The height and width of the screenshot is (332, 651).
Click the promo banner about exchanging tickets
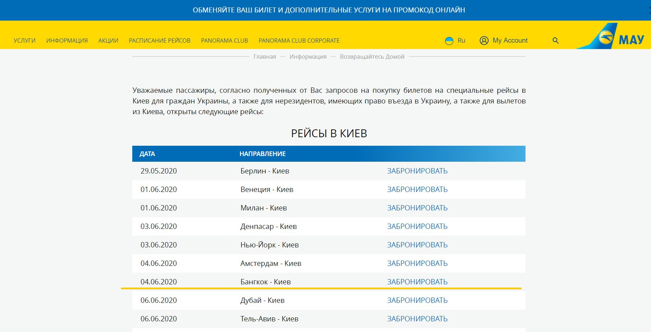[329, 10]
